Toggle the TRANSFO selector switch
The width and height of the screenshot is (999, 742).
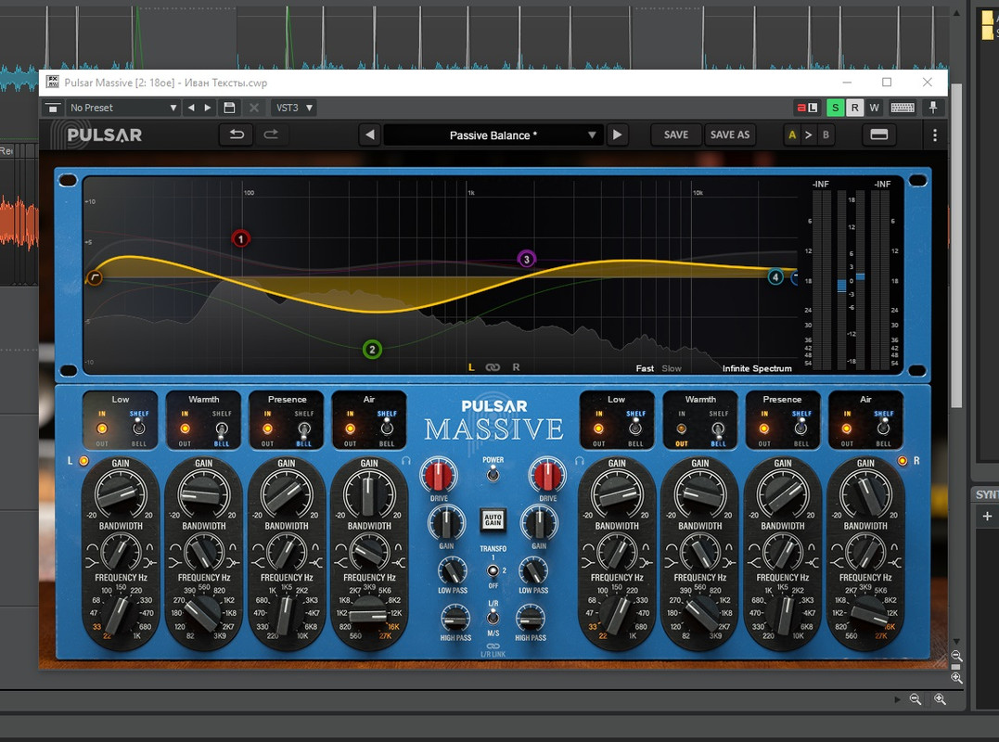[x=493, y=570]
